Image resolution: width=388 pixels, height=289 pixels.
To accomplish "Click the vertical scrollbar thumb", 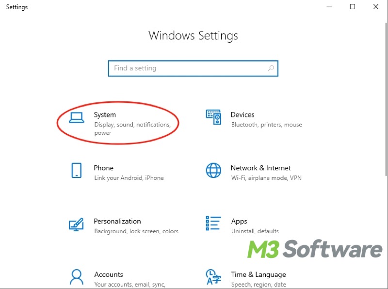I will (x=386, y=99).
